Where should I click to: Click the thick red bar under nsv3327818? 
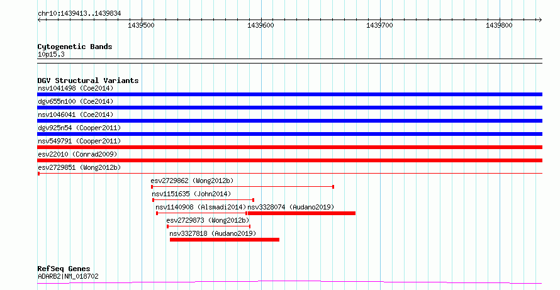click(x=225, y=240)
